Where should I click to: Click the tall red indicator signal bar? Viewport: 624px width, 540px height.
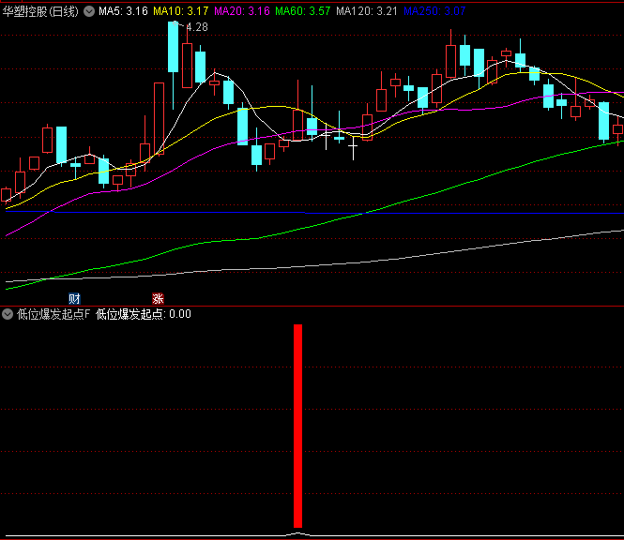298,426
